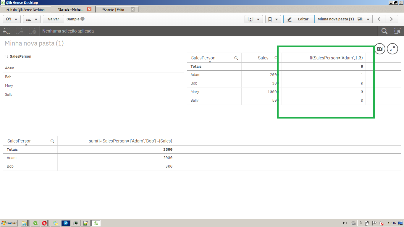Click the muted volume tray icon

click(381, 223)
